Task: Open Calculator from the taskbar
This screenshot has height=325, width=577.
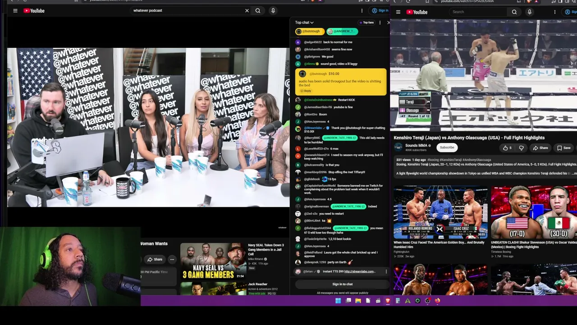Action: coord(398,301)
